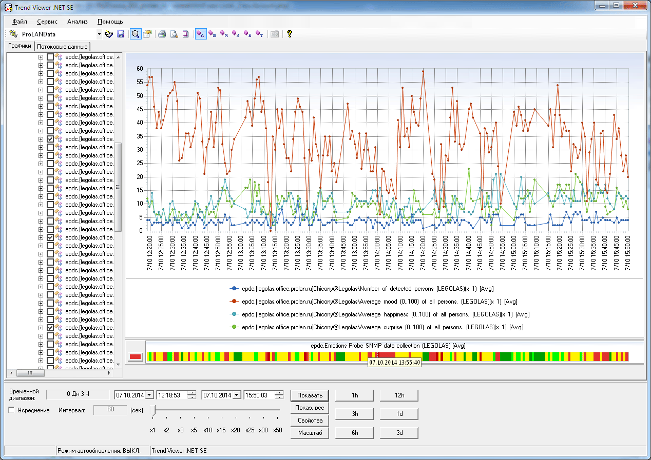Uncheck the first checked epdc tree item
Viewport: 651px width, 460px height.
click(50, 139)
